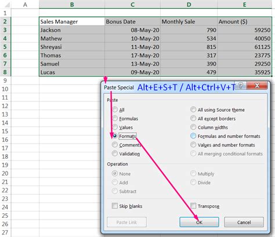Confirm with the OK button

tap(199, 222)
